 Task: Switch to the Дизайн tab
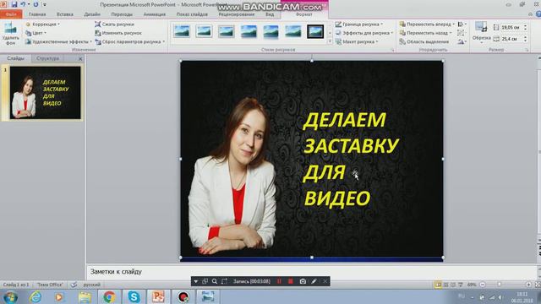pyautogui.click(x=92, y=14)
